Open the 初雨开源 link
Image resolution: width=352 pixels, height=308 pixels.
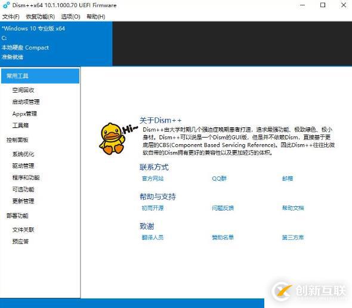click(x=153, y=208)
